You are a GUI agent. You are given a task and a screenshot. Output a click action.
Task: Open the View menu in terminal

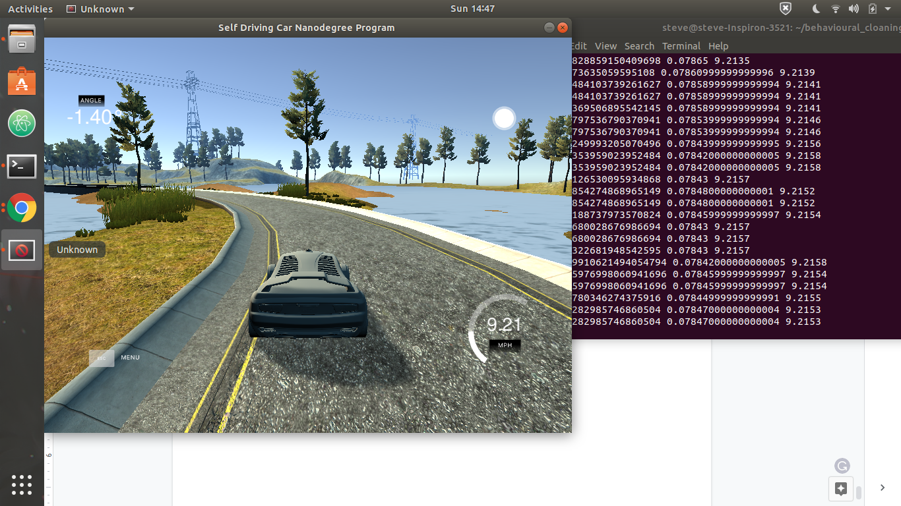(606, 46)
